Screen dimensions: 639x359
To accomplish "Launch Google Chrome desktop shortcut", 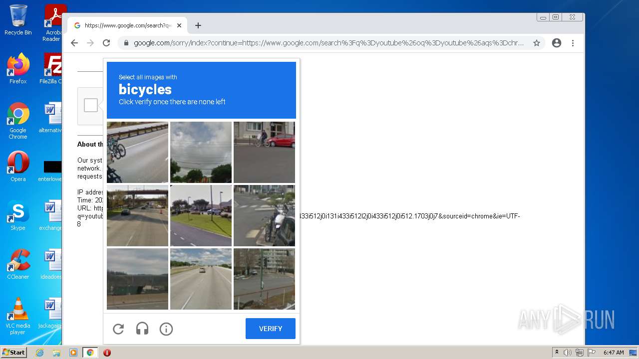I will pyautogui.click(x=18, y=121).
